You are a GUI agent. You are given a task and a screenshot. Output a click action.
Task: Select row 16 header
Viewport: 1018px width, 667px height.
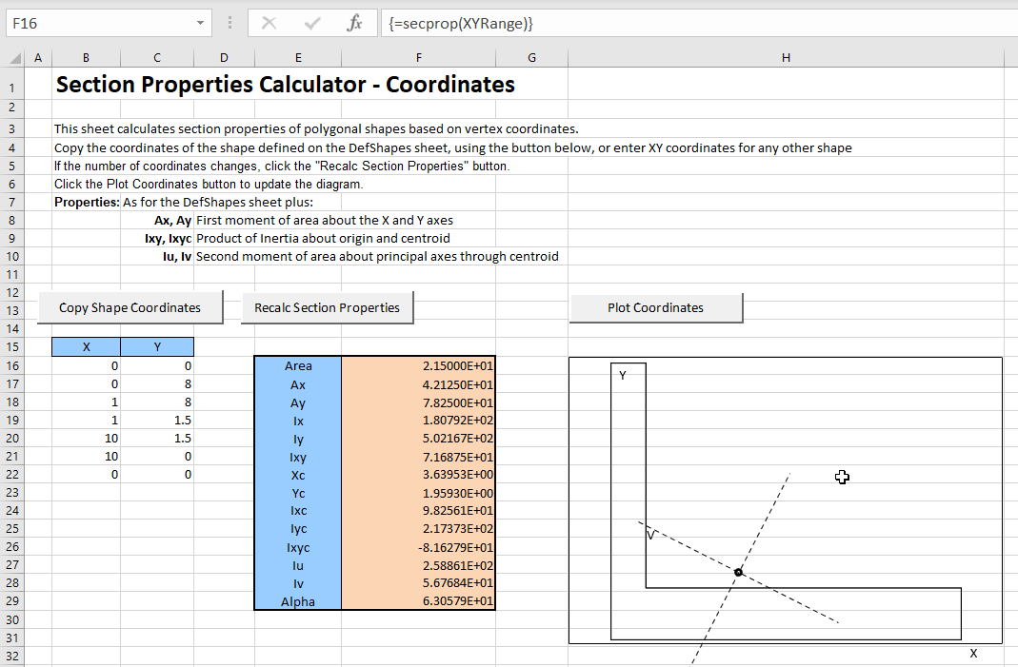point(12,366)
